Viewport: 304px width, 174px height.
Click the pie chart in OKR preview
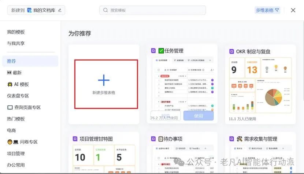coord(273,97)
